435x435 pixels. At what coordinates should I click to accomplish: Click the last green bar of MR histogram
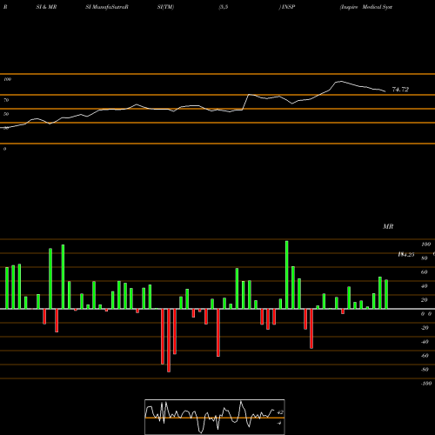pyautogui.click(x=386, y=294)
